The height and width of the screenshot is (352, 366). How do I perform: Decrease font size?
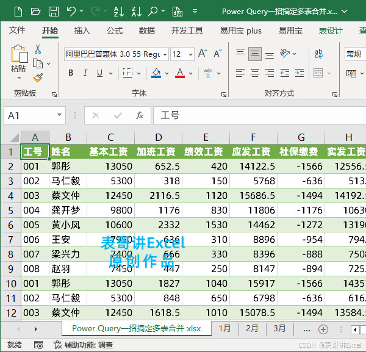click(x=218, y=54)
